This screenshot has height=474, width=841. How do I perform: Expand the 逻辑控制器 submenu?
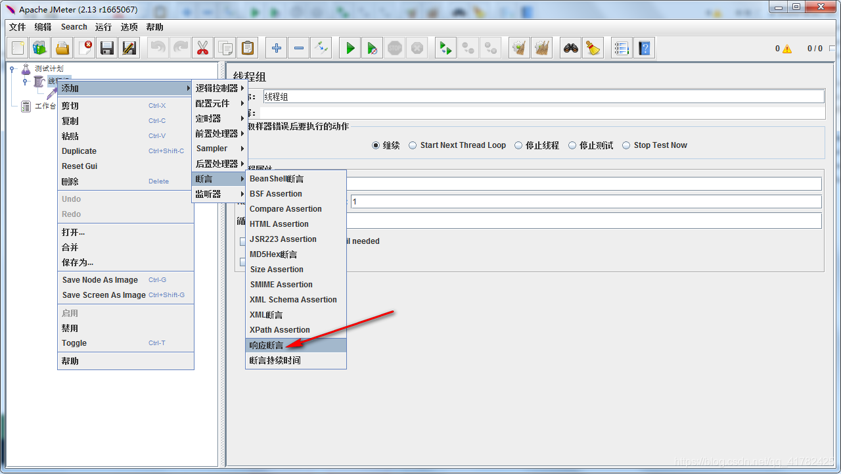click(219, 88)
